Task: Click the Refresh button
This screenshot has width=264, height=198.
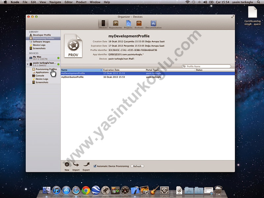Action: click(137, 166)
